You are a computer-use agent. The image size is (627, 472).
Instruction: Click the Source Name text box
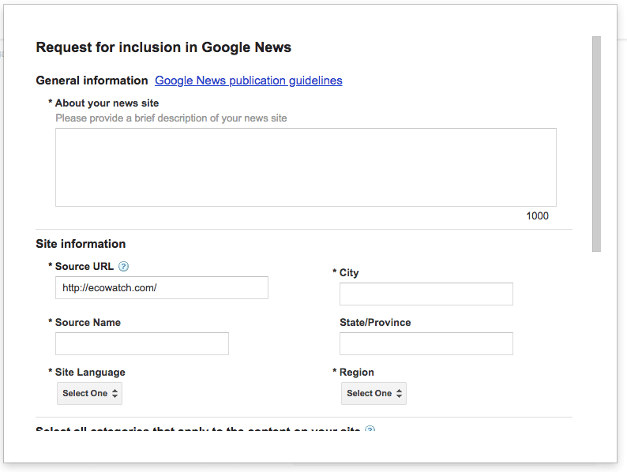point(142,343)
